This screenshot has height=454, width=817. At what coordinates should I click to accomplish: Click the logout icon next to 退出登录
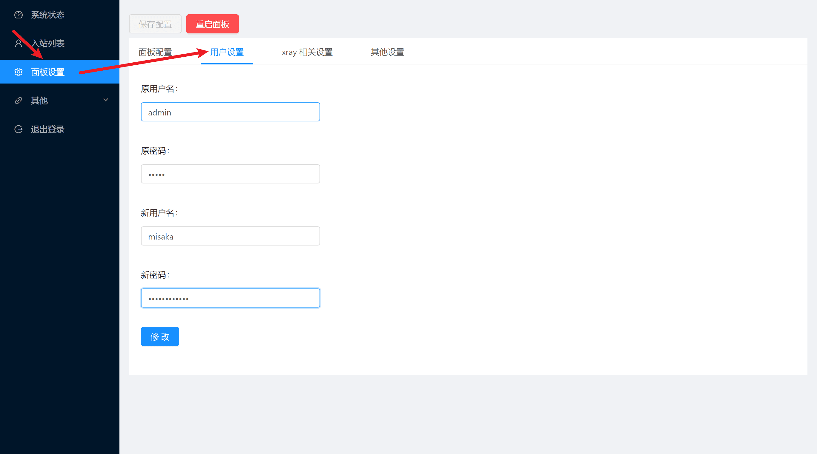[19, 129]
